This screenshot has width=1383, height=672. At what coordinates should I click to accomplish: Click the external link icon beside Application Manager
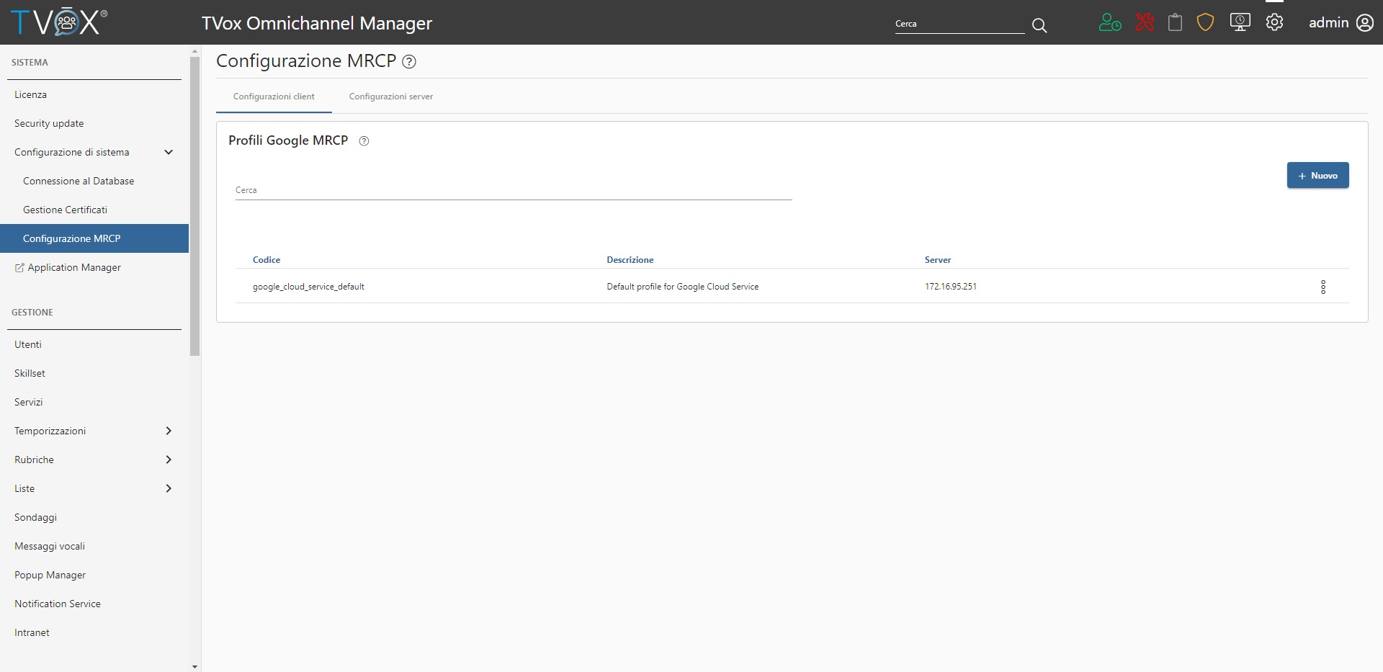coord(19,268)
